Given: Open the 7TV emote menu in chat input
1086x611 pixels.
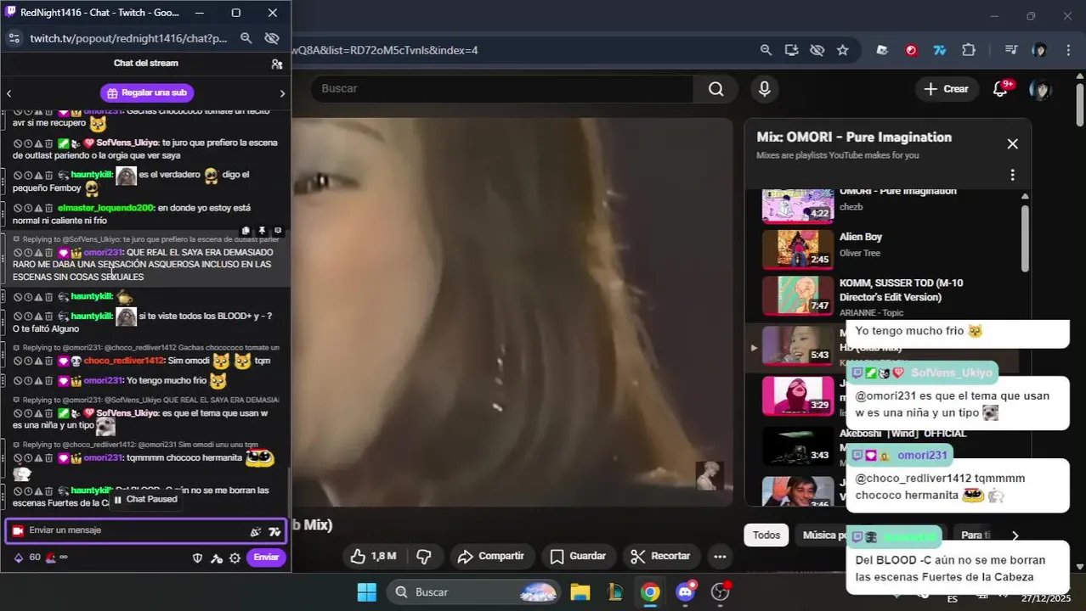Looking at the screenshot, I should point(274,531).
